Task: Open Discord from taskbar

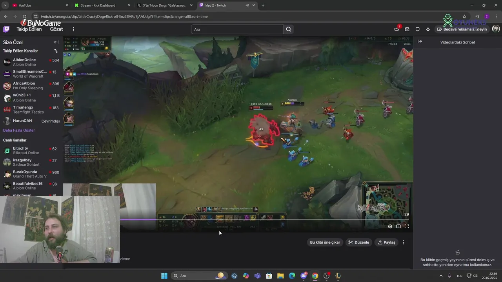Action: pyautogui.click(x=304, y=276)
